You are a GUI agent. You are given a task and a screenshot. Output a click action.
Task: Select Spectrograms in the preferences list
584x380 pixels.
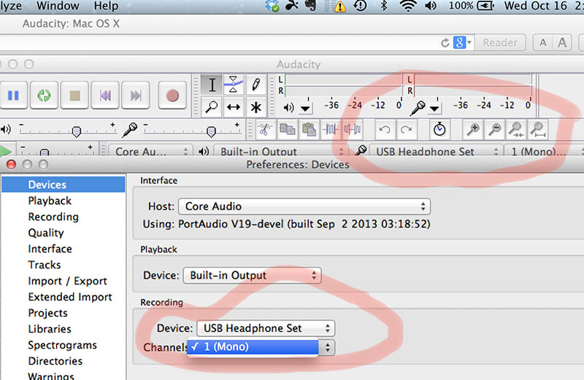[62, 345]
